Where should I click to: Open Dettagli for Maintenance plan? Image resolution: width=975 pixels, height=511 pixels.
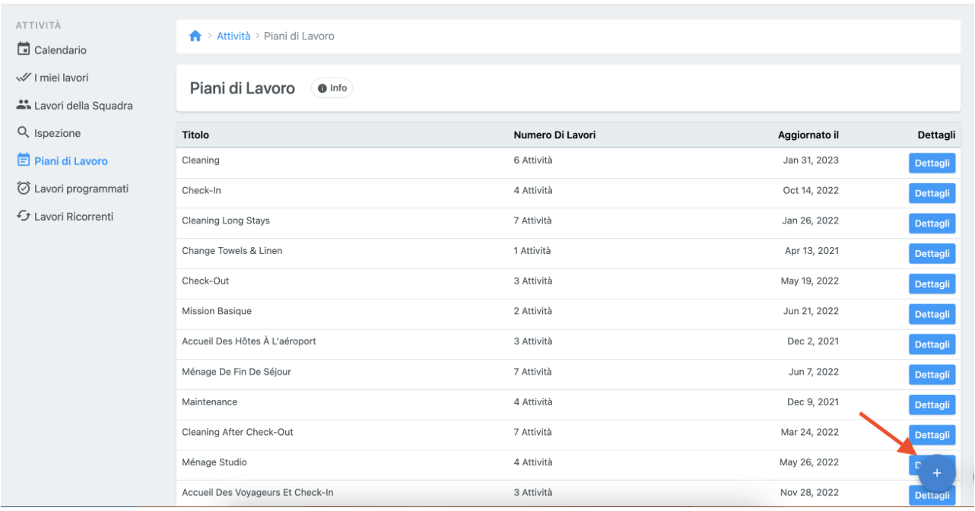(x=932, y=405)
